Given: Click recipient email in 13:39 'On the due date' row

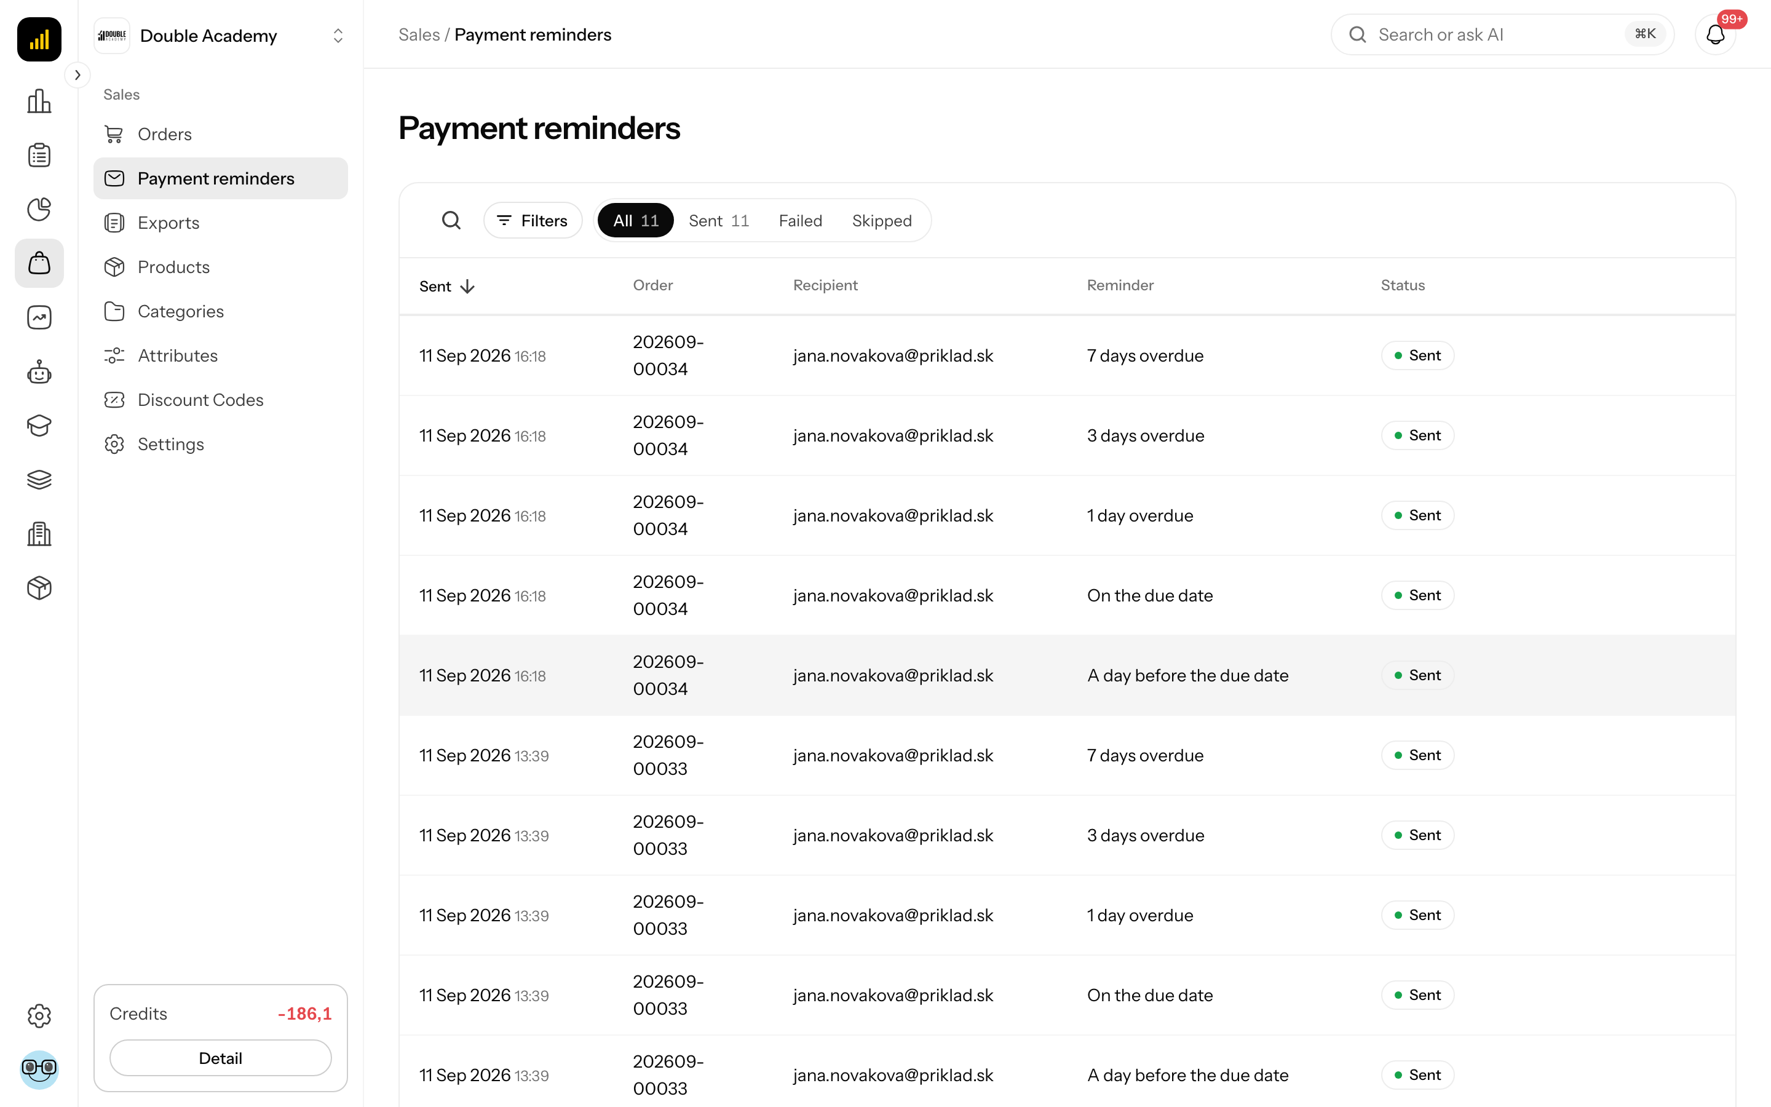Looking at the screenshot, I should [893, 996].
